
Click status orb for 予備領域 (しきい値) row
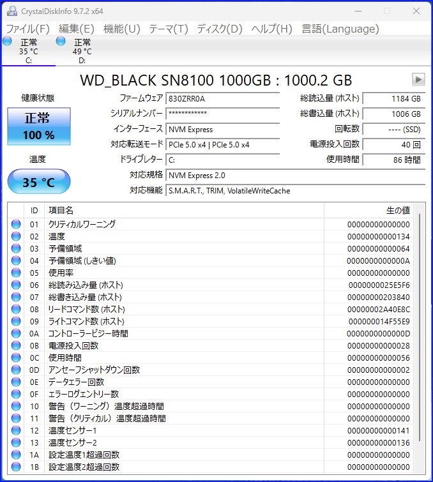[16, 260]
